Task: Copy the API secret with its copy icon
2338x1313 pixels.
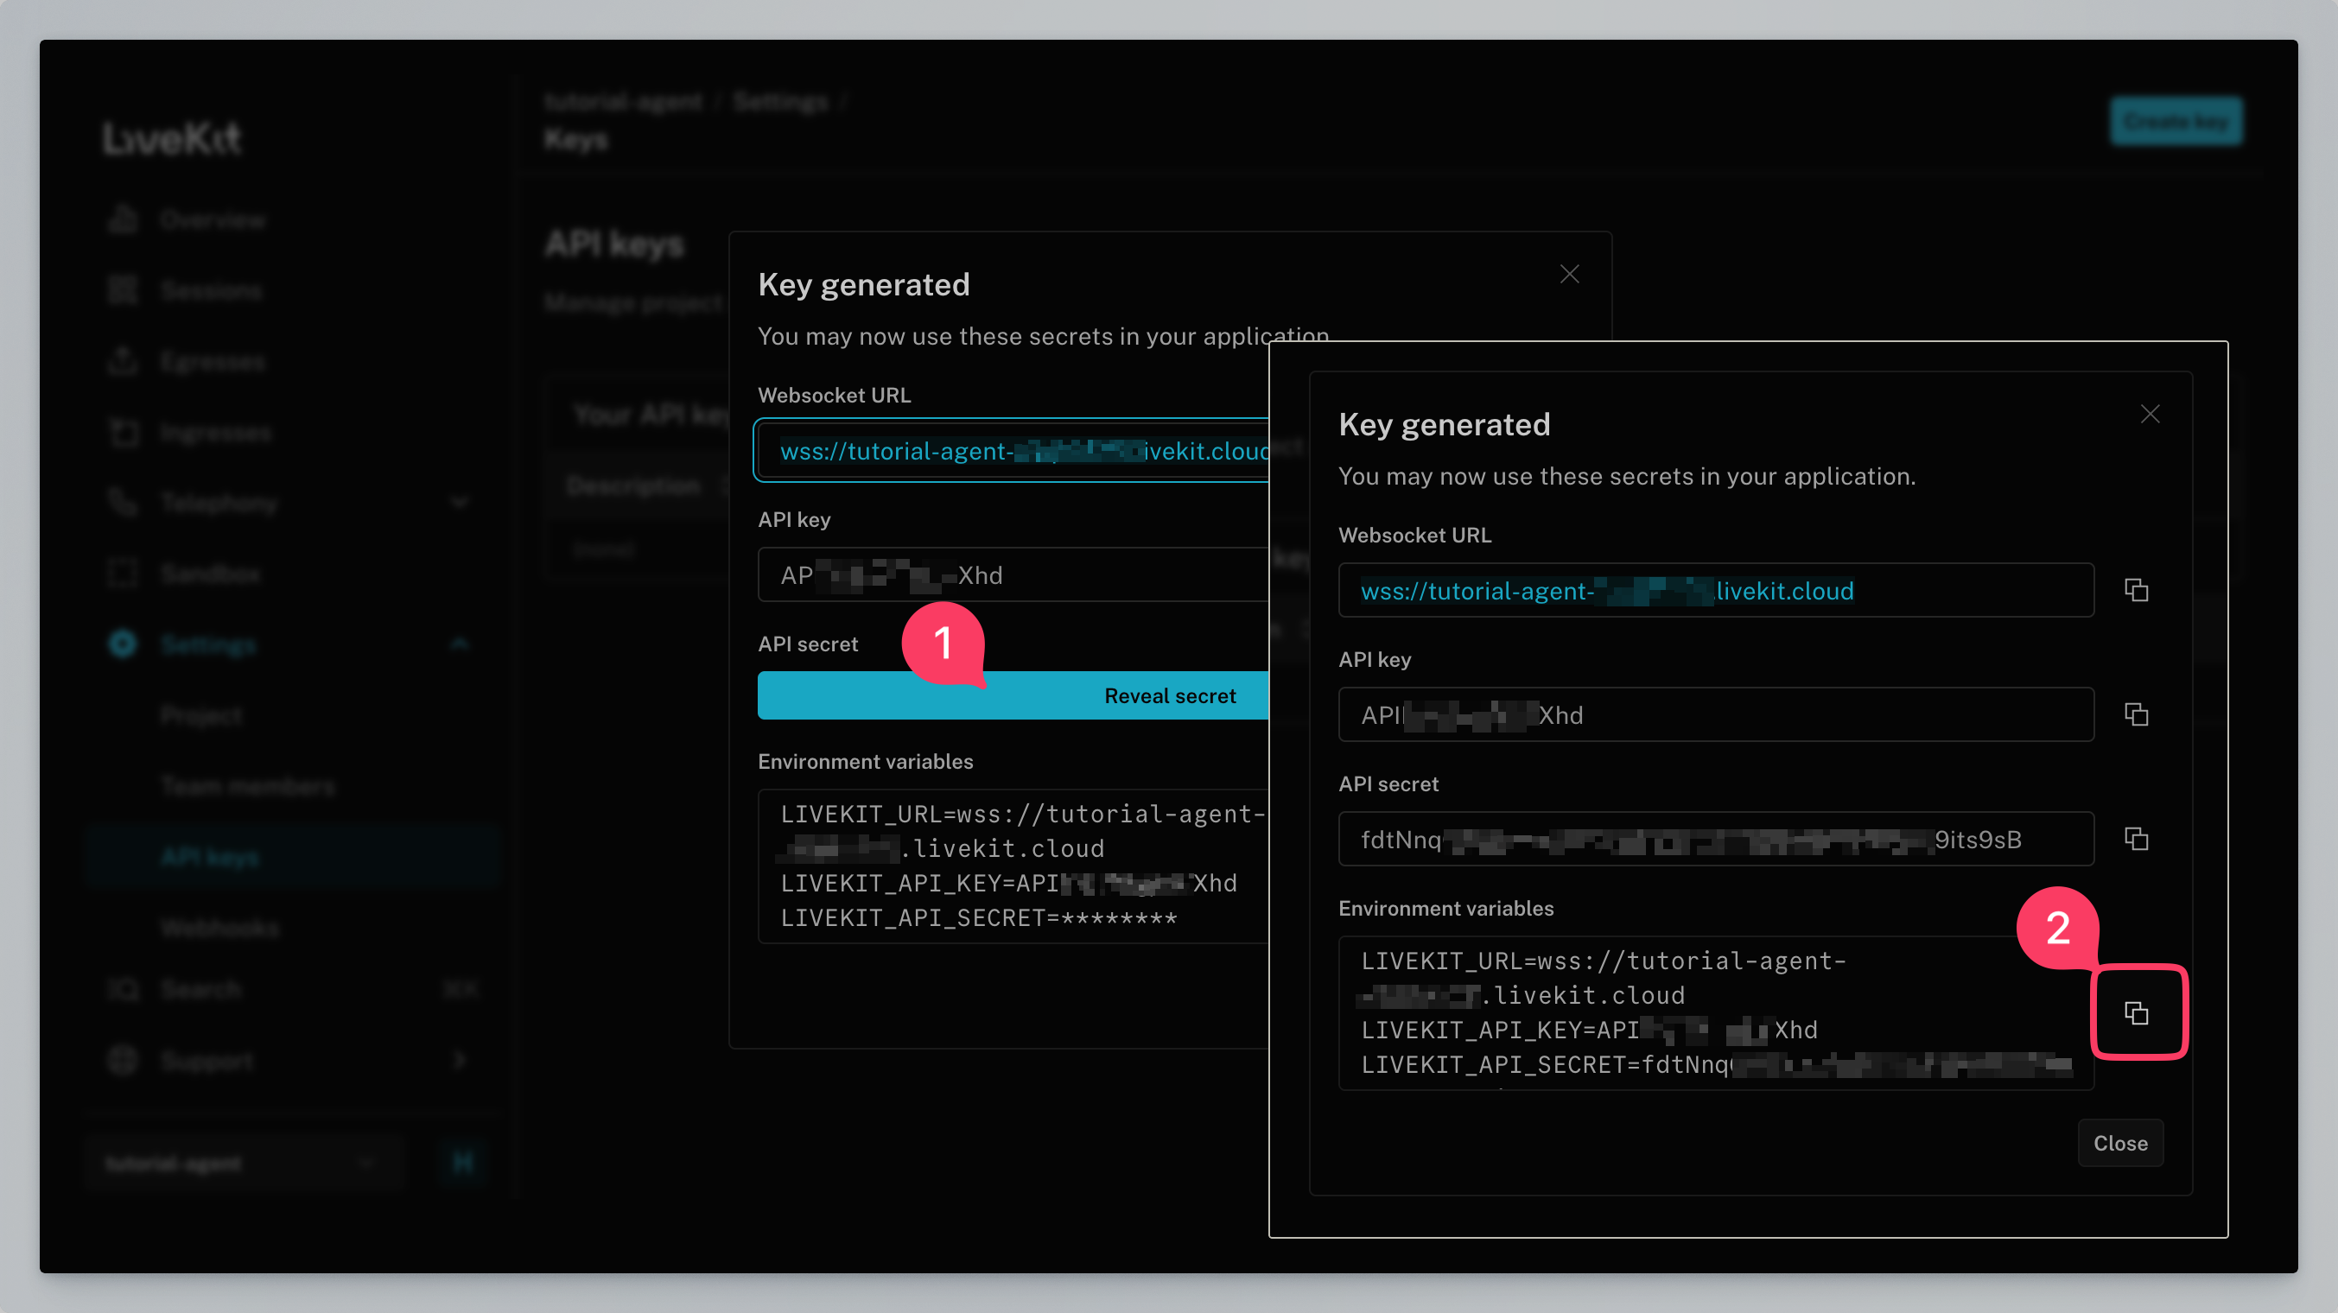Action: click(x=2136, y=839)
